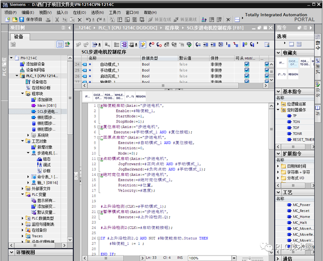
Task: Click 转至在线 go online button
Action: [x=159, y=20]
